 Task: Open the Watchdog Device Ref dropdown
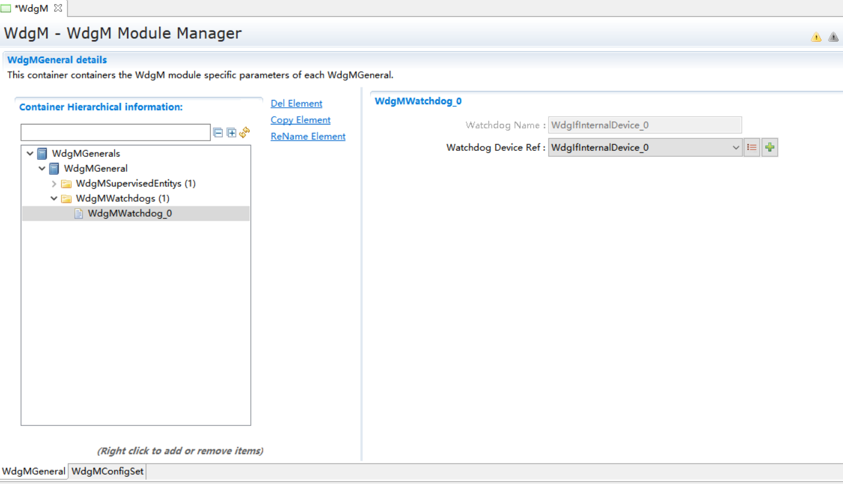pyautogui.click(x=736, y=148)
